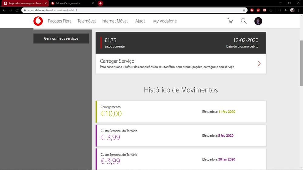
Task: Click the browser reload button
Action: click(x=17, y=10)
